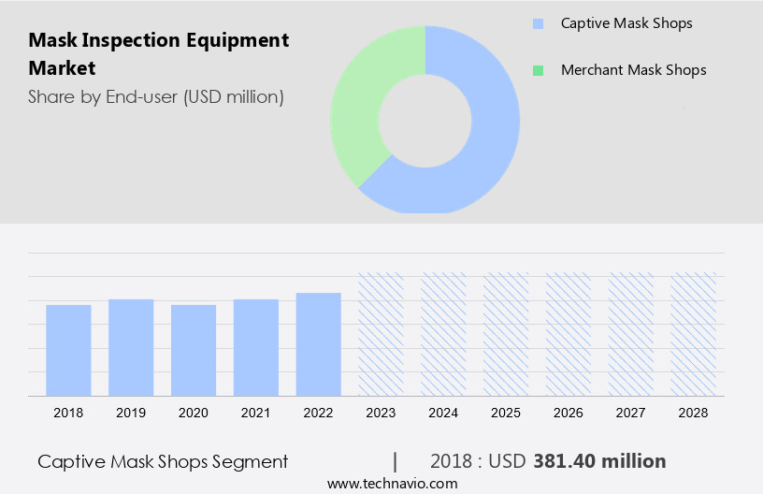Click the hatched 2025 forecast bar
763x494 pixels.
(506, 334)
